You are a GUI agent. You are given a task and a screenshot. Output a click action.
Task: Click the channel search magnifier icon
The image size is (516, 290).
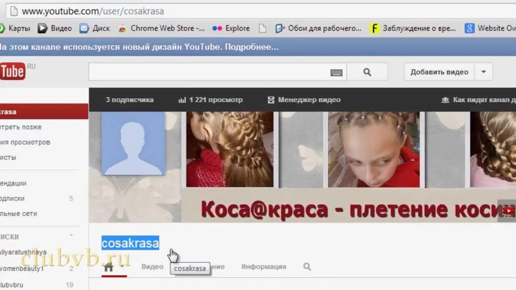pyautogui.click(x=307, y=267)
